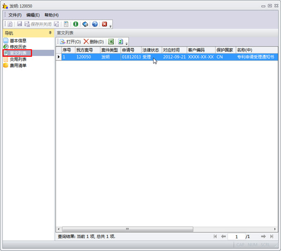Maximize the 发明: 120050 window
This screenshot has width=281, height=251.
point(270,6)
